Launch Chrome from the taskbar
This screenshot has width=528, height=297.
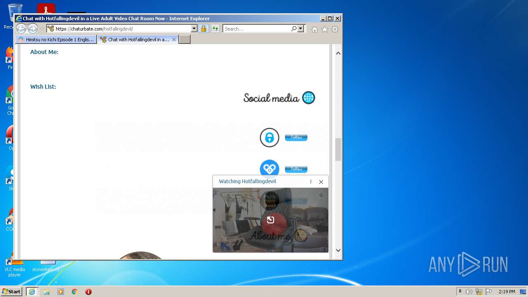[x=74, y=292]
